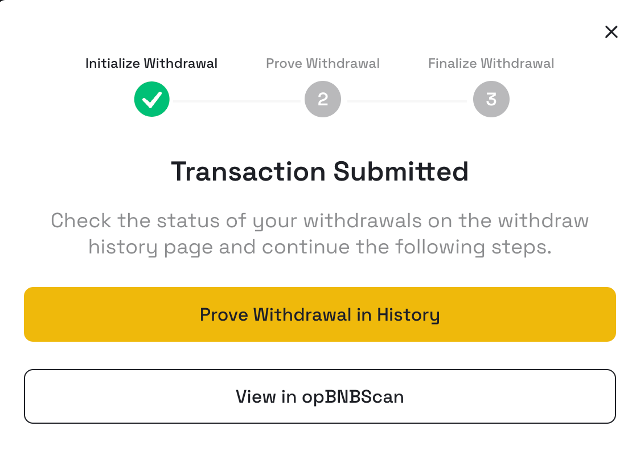Viewport: 632px width, 475px height.
Task: Click the numeral 3 under Finalize Withdrawal
Action: point(491,99)
